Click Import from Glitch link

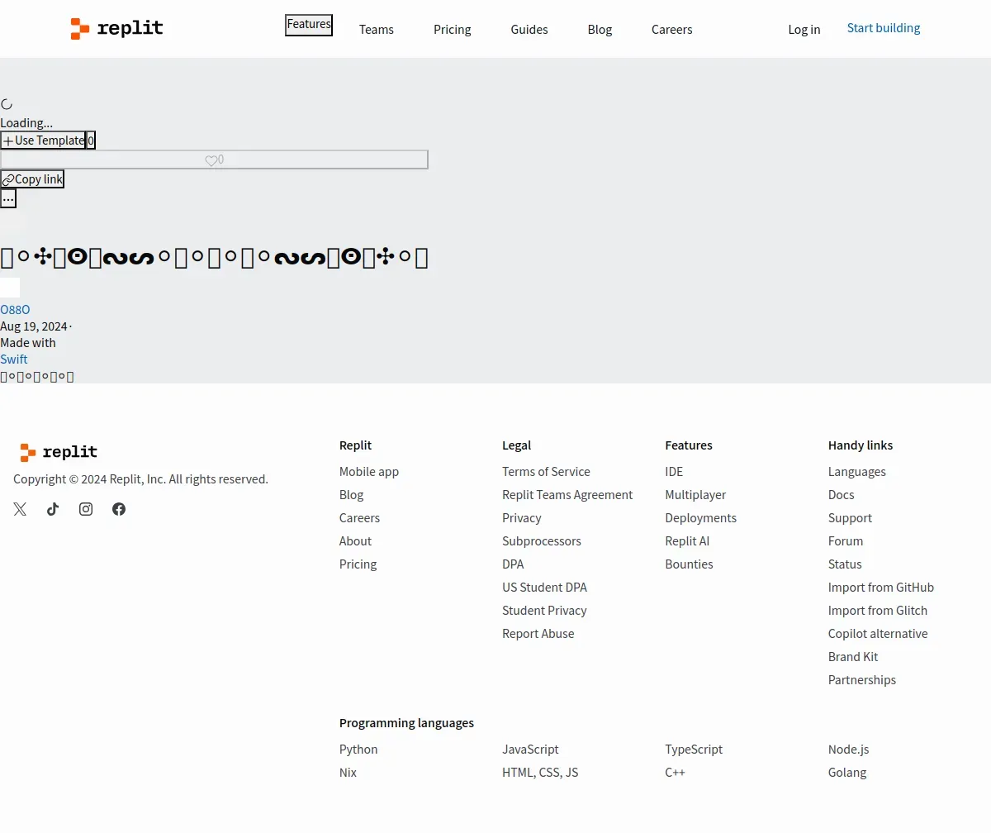pyautogui.click(x=878, y=611)
